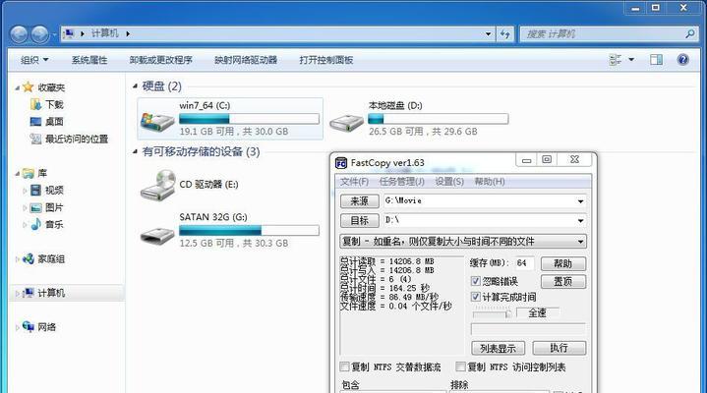
Task: Collapse the 硬盘 (2) group
Action: pyautogui.click(x=135, y=85)
